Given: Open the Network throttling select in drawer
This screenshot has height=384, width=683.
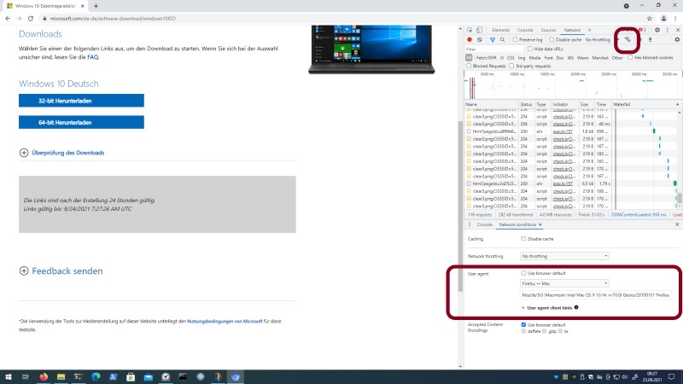Looking at the screenshot, I should tap(564, 256).
